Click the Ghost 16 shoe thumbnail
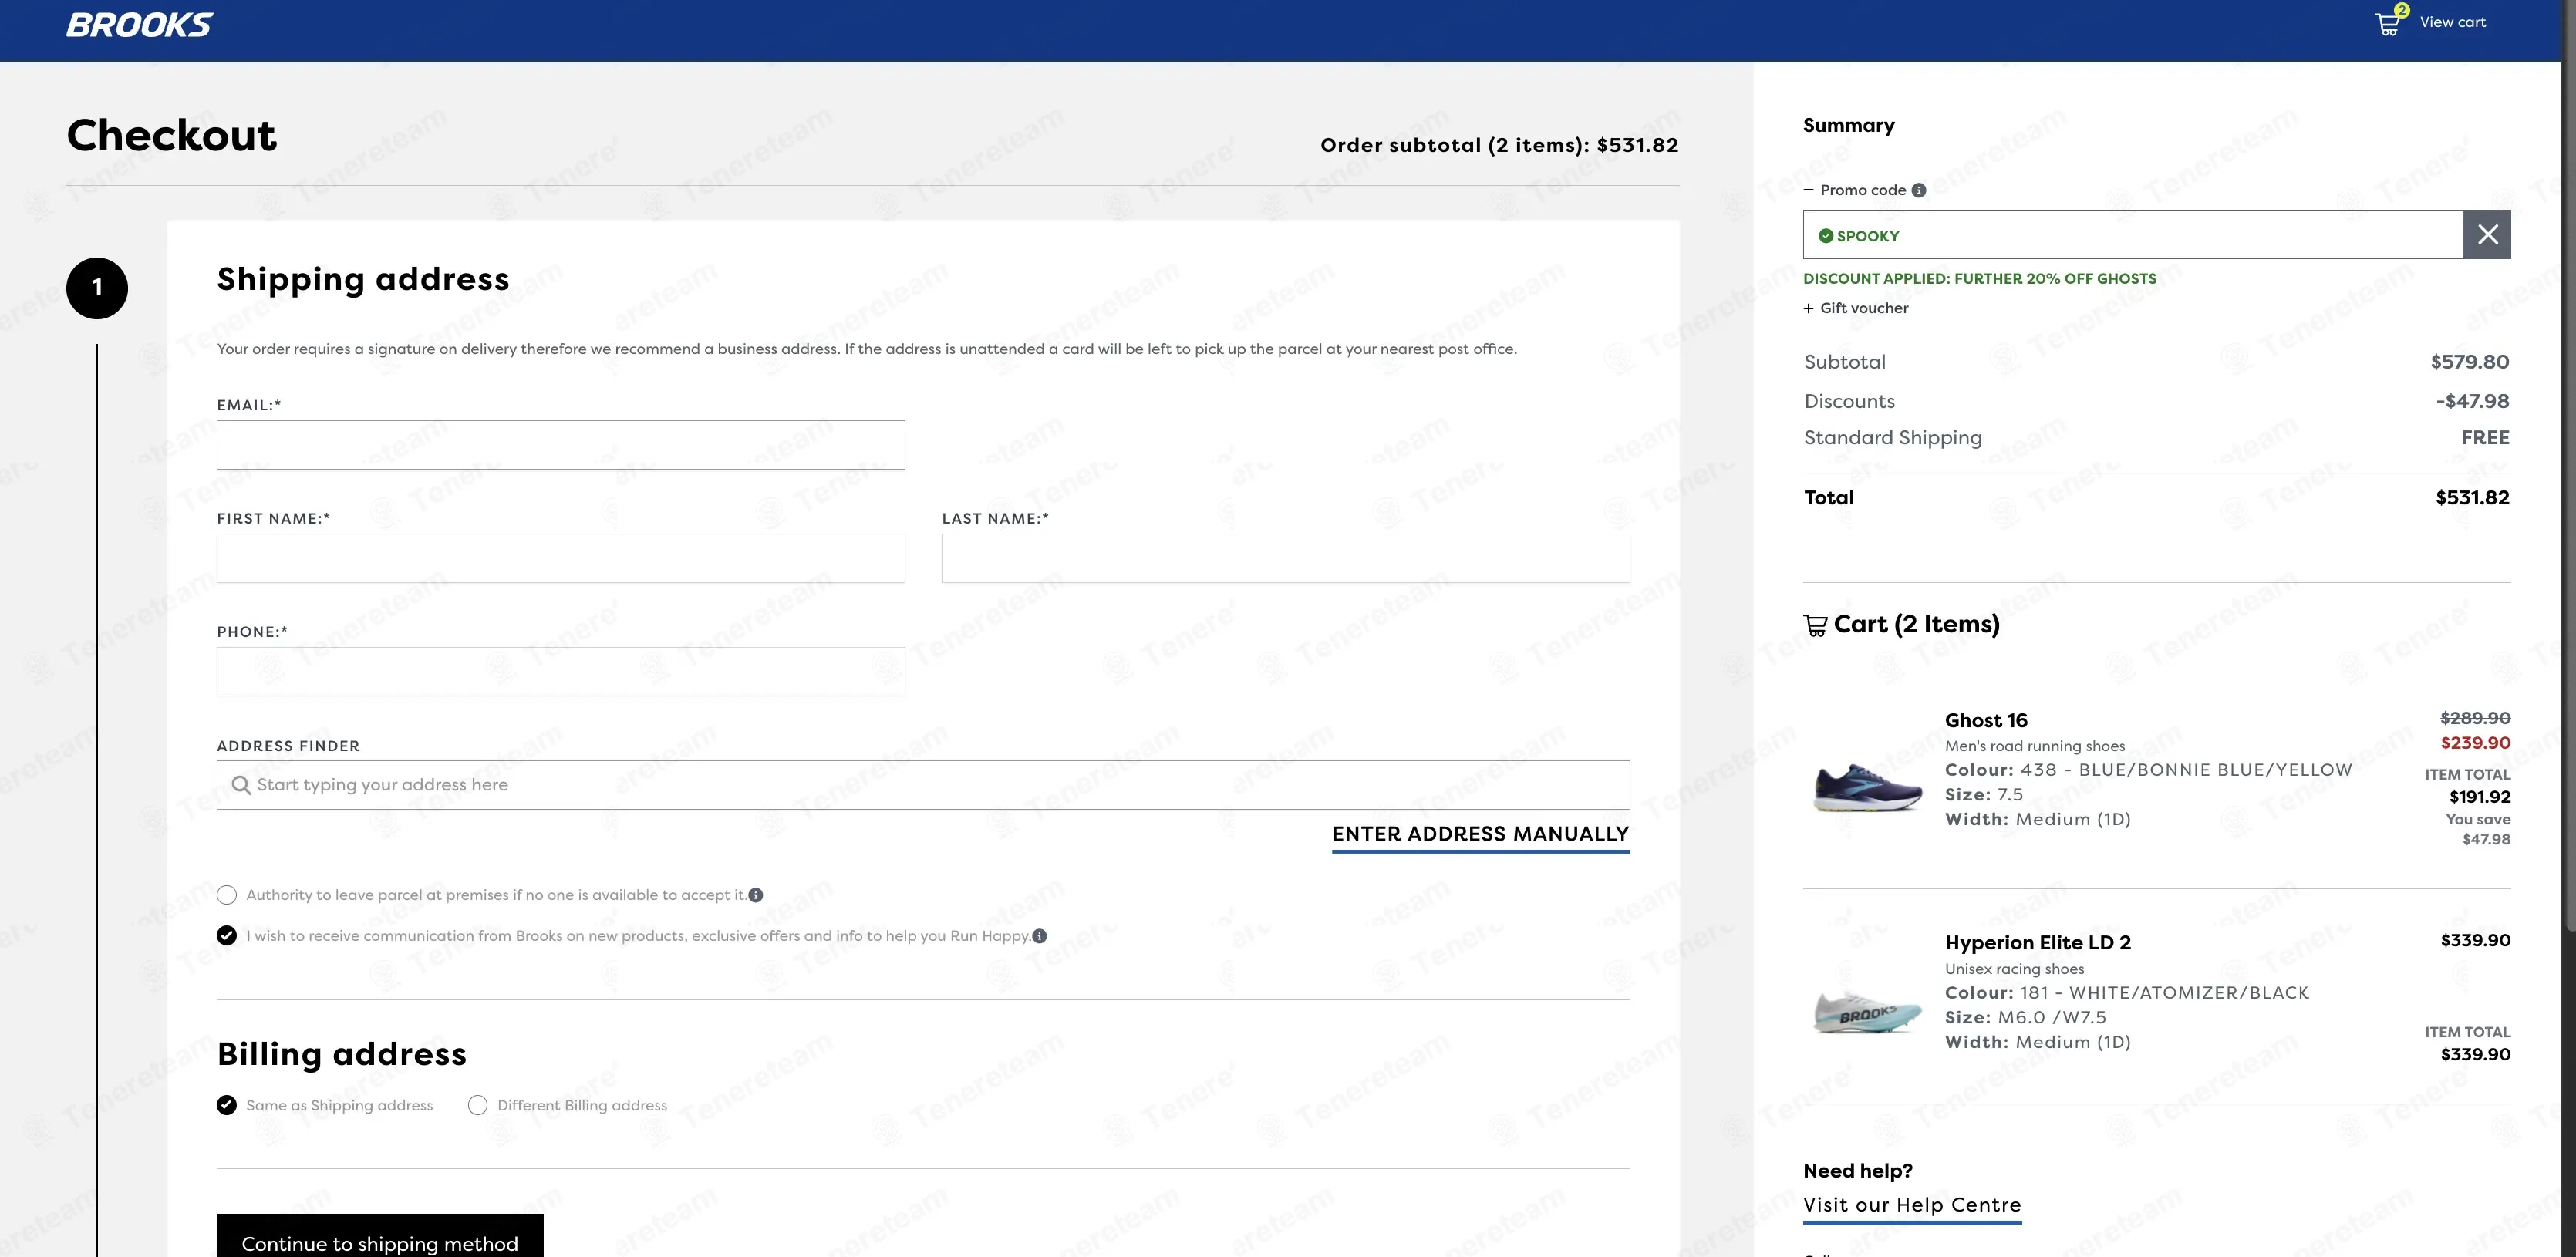This screenshot has height=1257, width=2576. [x=1867, y=788]
